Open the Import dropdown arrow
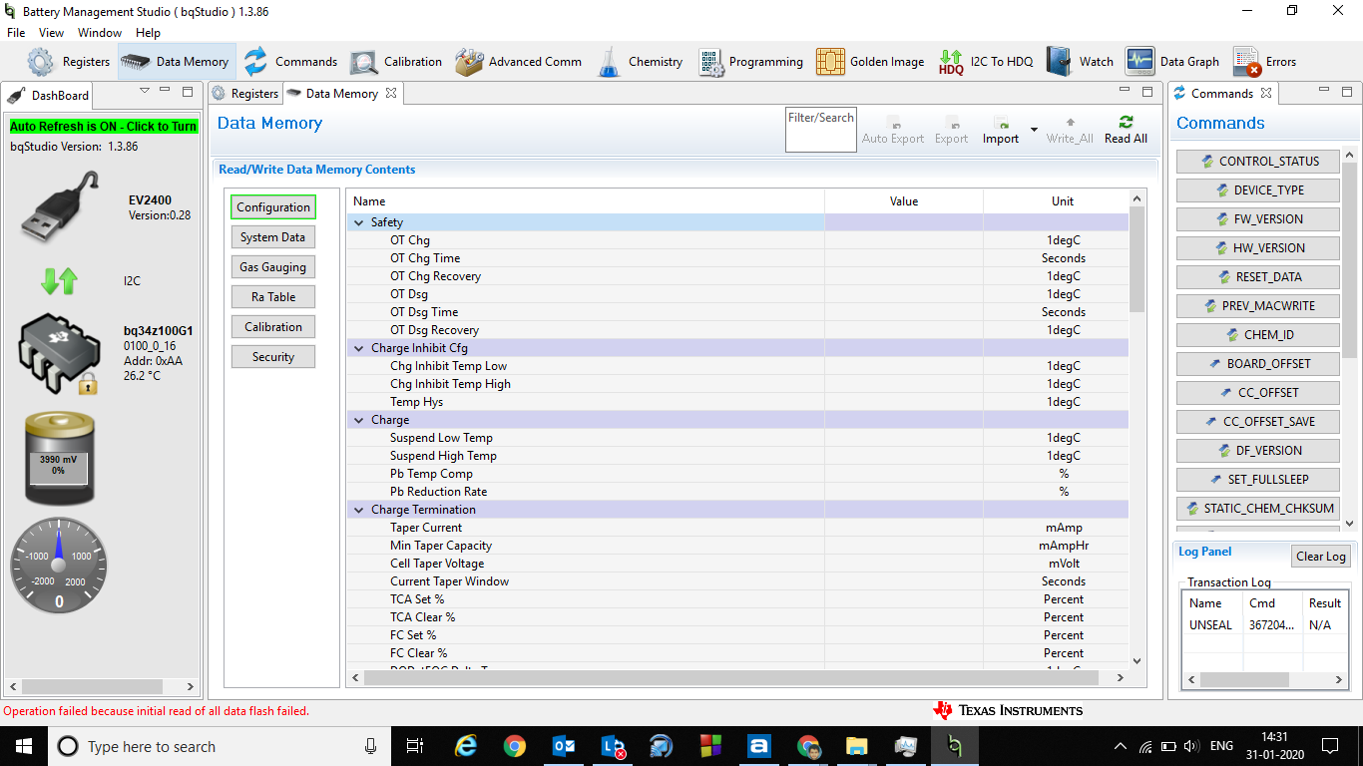 (1034, 130)
